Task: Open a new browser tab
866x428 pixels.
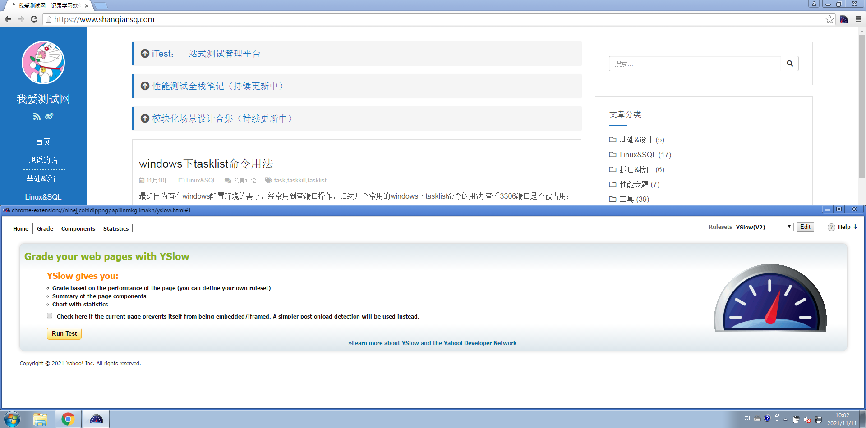Action: pyautogui.click(x=101, y=6)
